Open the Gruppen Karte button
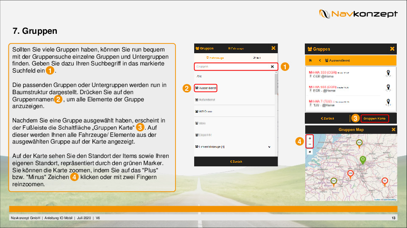407x228 pixels. coord(374,118)
